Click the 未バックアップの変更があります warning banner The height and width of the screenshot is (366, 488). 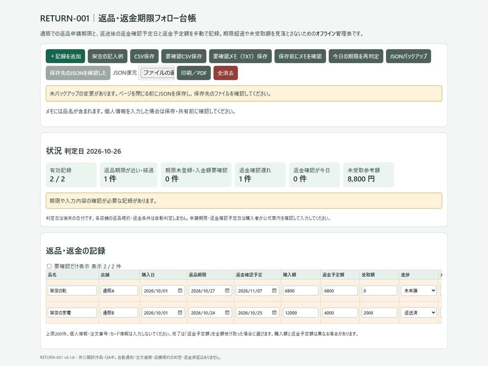244,94
